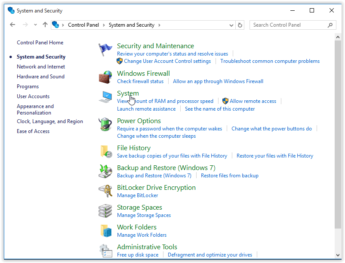Open the Security and Maintenance flag icon
345x263 pixels.
105,50
